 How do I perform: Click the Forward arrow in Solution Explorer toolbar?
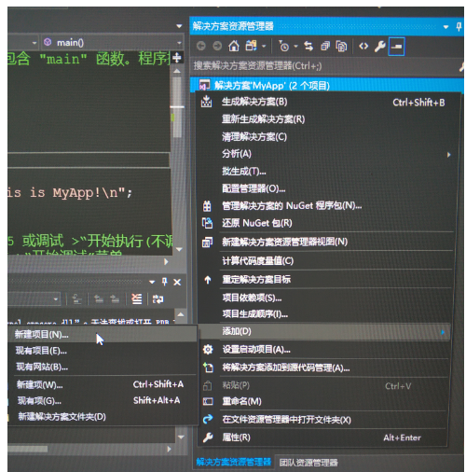217,47
